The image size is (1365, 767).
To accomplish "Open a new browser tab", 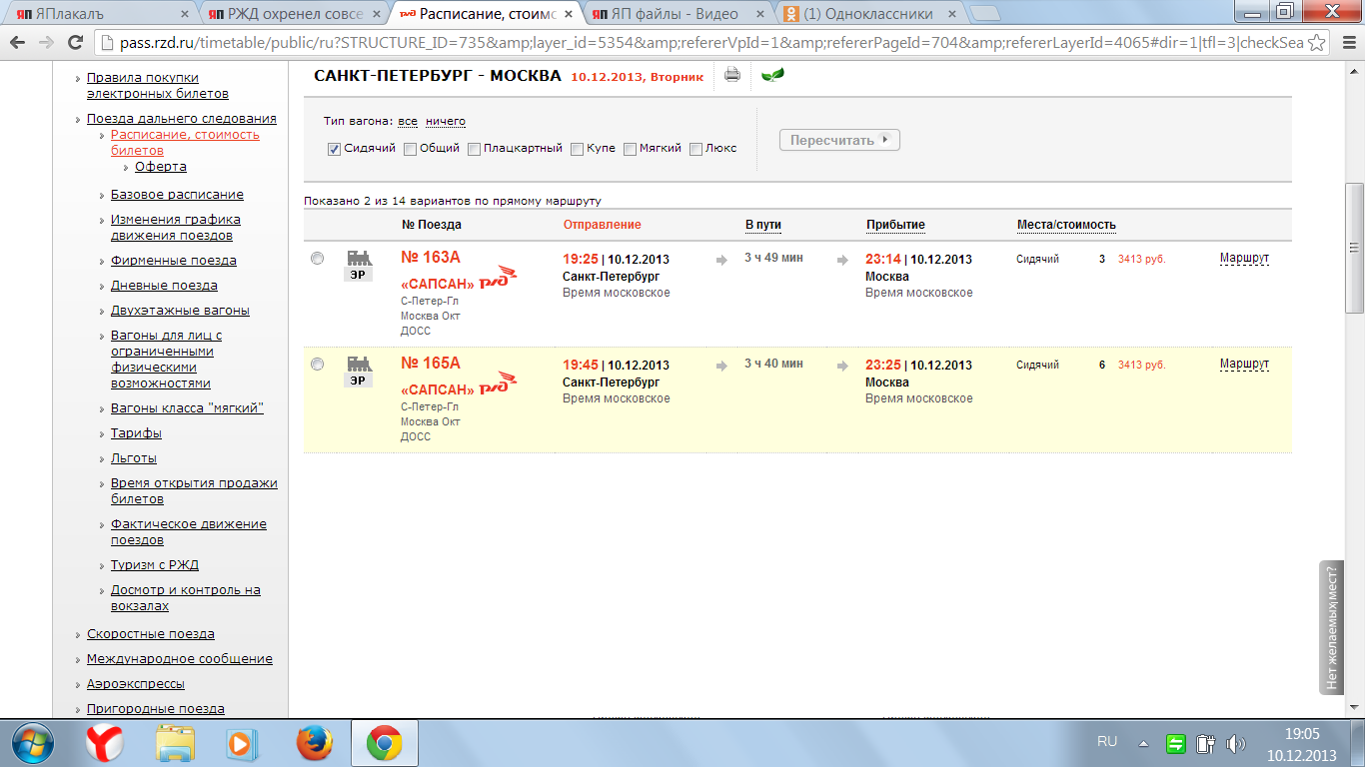I will [x=985, y=14].
